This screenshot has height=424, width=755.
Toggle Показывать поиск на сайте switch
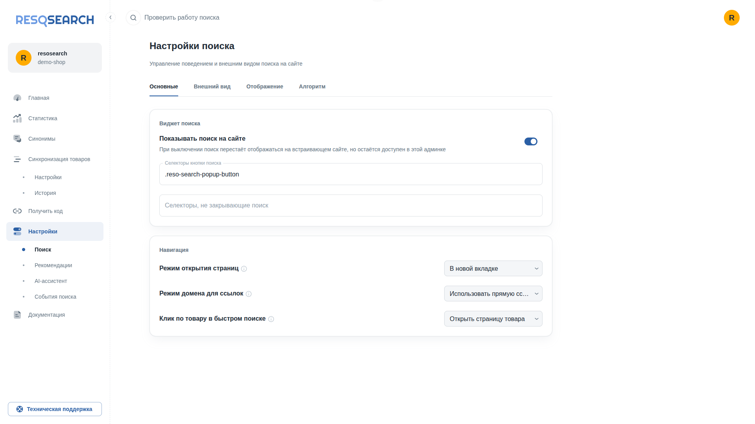click(531, 141)
